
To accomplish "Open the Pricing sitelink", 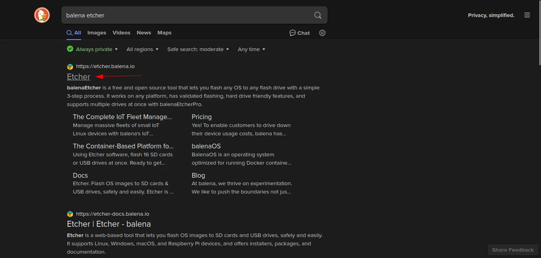I will [x=202, y=117].
